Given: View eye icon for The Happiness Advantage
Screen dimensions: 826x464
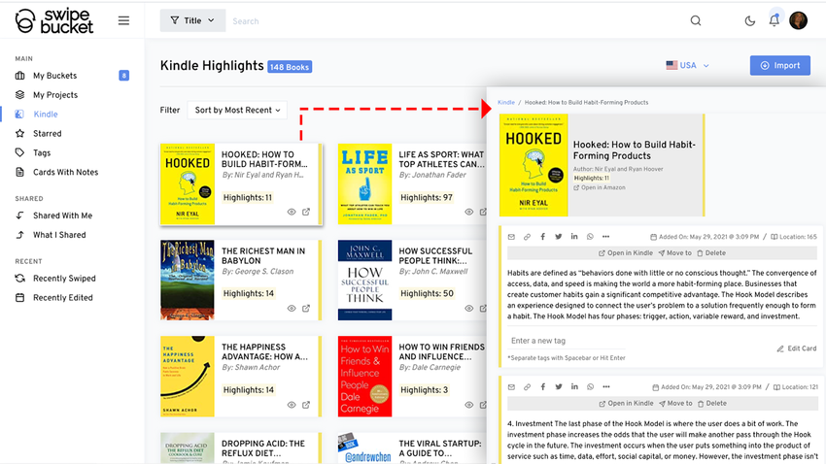Looking at the screenshot, I should [x=292, y=405].
